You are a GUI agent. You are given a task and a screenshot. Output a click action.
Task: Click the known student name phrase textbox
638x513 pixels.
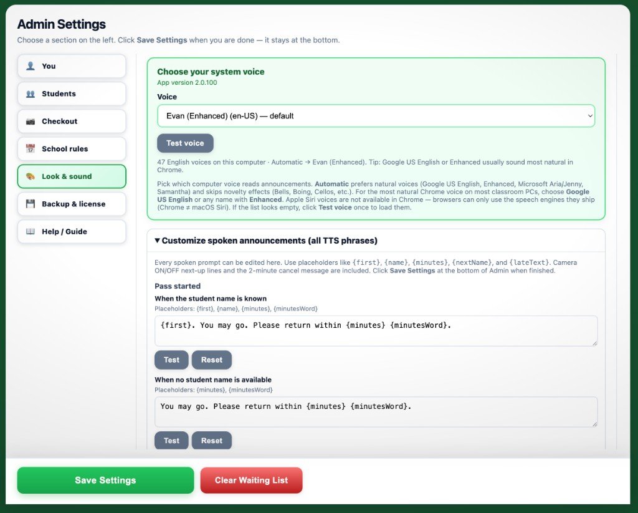pos(376,331)
